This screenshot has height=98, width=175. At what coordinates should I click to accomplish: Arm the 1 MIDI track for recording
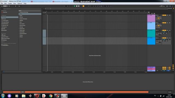point(170,15)
